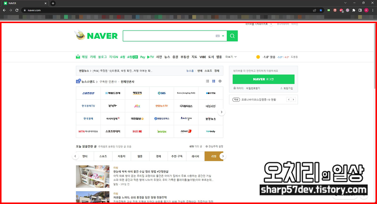Click the green NAVER 로그인 button
The height and width of the screenshot is (204, 377).
[x=263, y=79]
